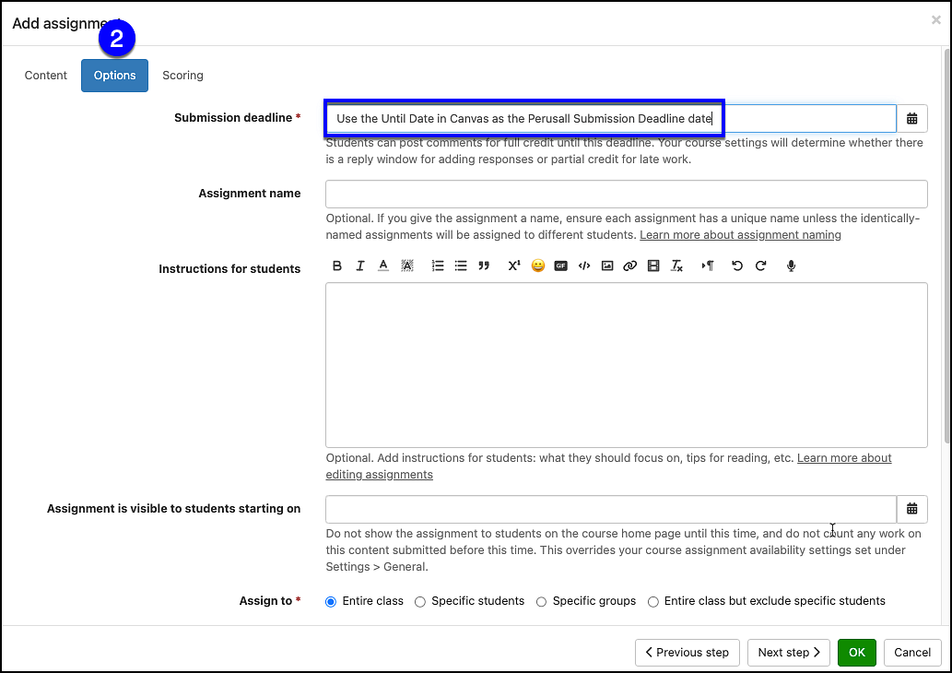Viewport: 952px width, 673px height.
Task: Proceed to Next step
Action: (x=789, y=653)
